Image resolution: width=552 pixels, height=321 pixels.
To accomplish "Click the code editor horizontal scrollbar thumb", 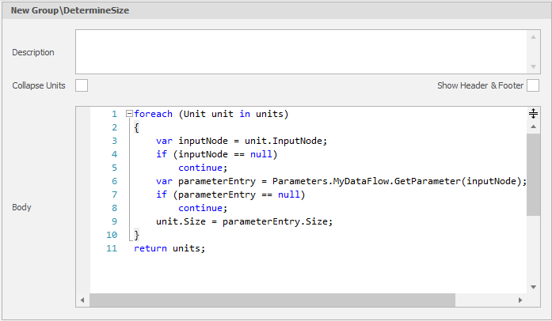I will click(273, 300).
